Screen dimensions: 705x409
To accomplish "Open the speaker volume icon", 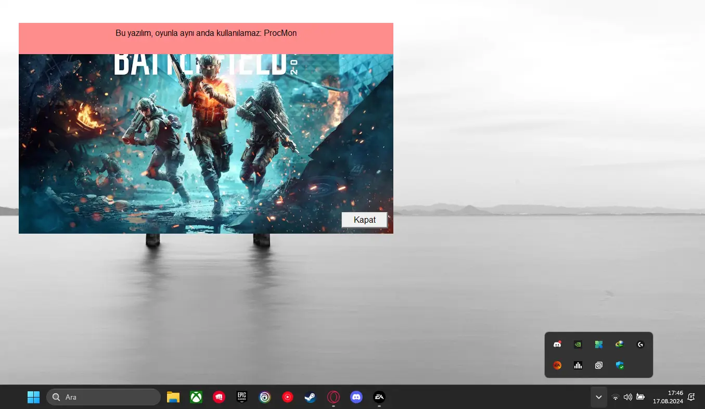I will [x=628, y=397].
